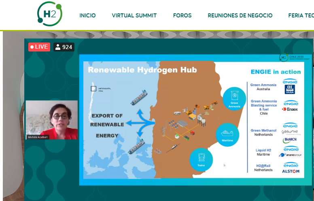The image size is (314, 201).
Task: Click the Antofagasta map marker square
Action: (x=93, y=88)
